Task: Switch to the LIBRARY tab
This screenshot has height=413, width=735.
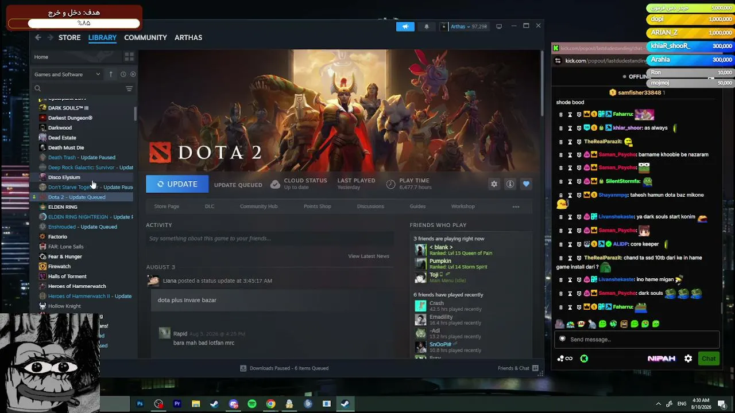Action: (102, 37)
